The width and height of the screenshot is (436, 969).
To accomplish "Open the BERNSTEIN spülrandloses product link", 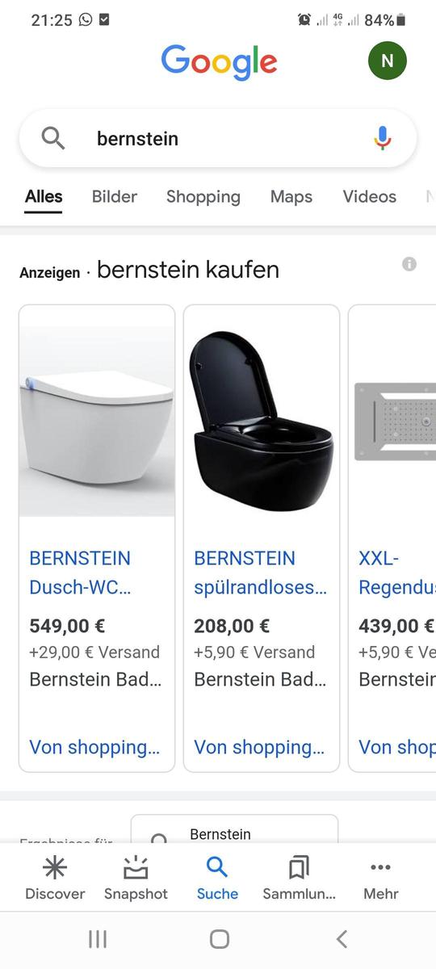I will (261, 573).
